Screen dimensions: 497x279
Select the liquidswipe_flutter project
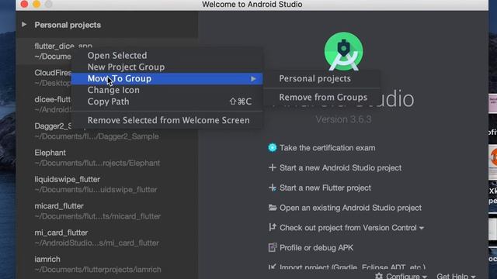coord(107,184)
